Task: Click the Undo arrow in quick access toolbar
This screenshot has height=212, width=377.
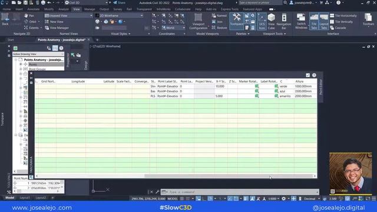Action: [49, 2]
